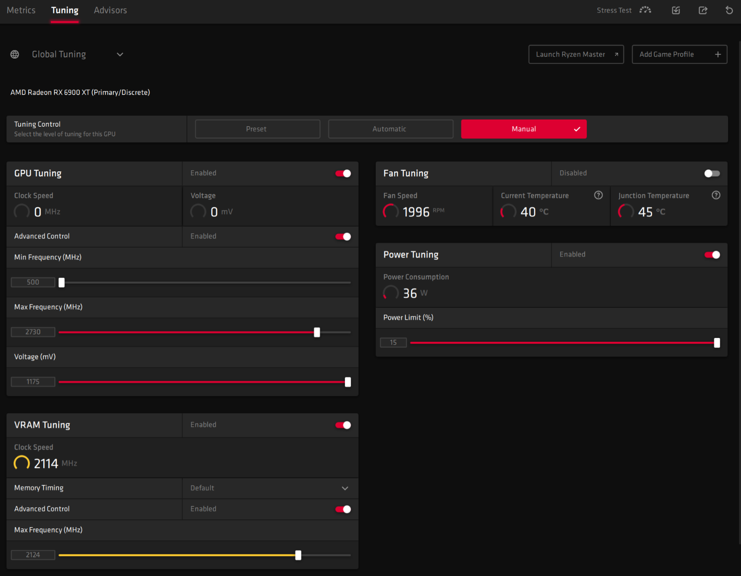The height and width of the screenshot is (576, 741).
Task: Select the Tuning tab
Action: click(65, 10)
